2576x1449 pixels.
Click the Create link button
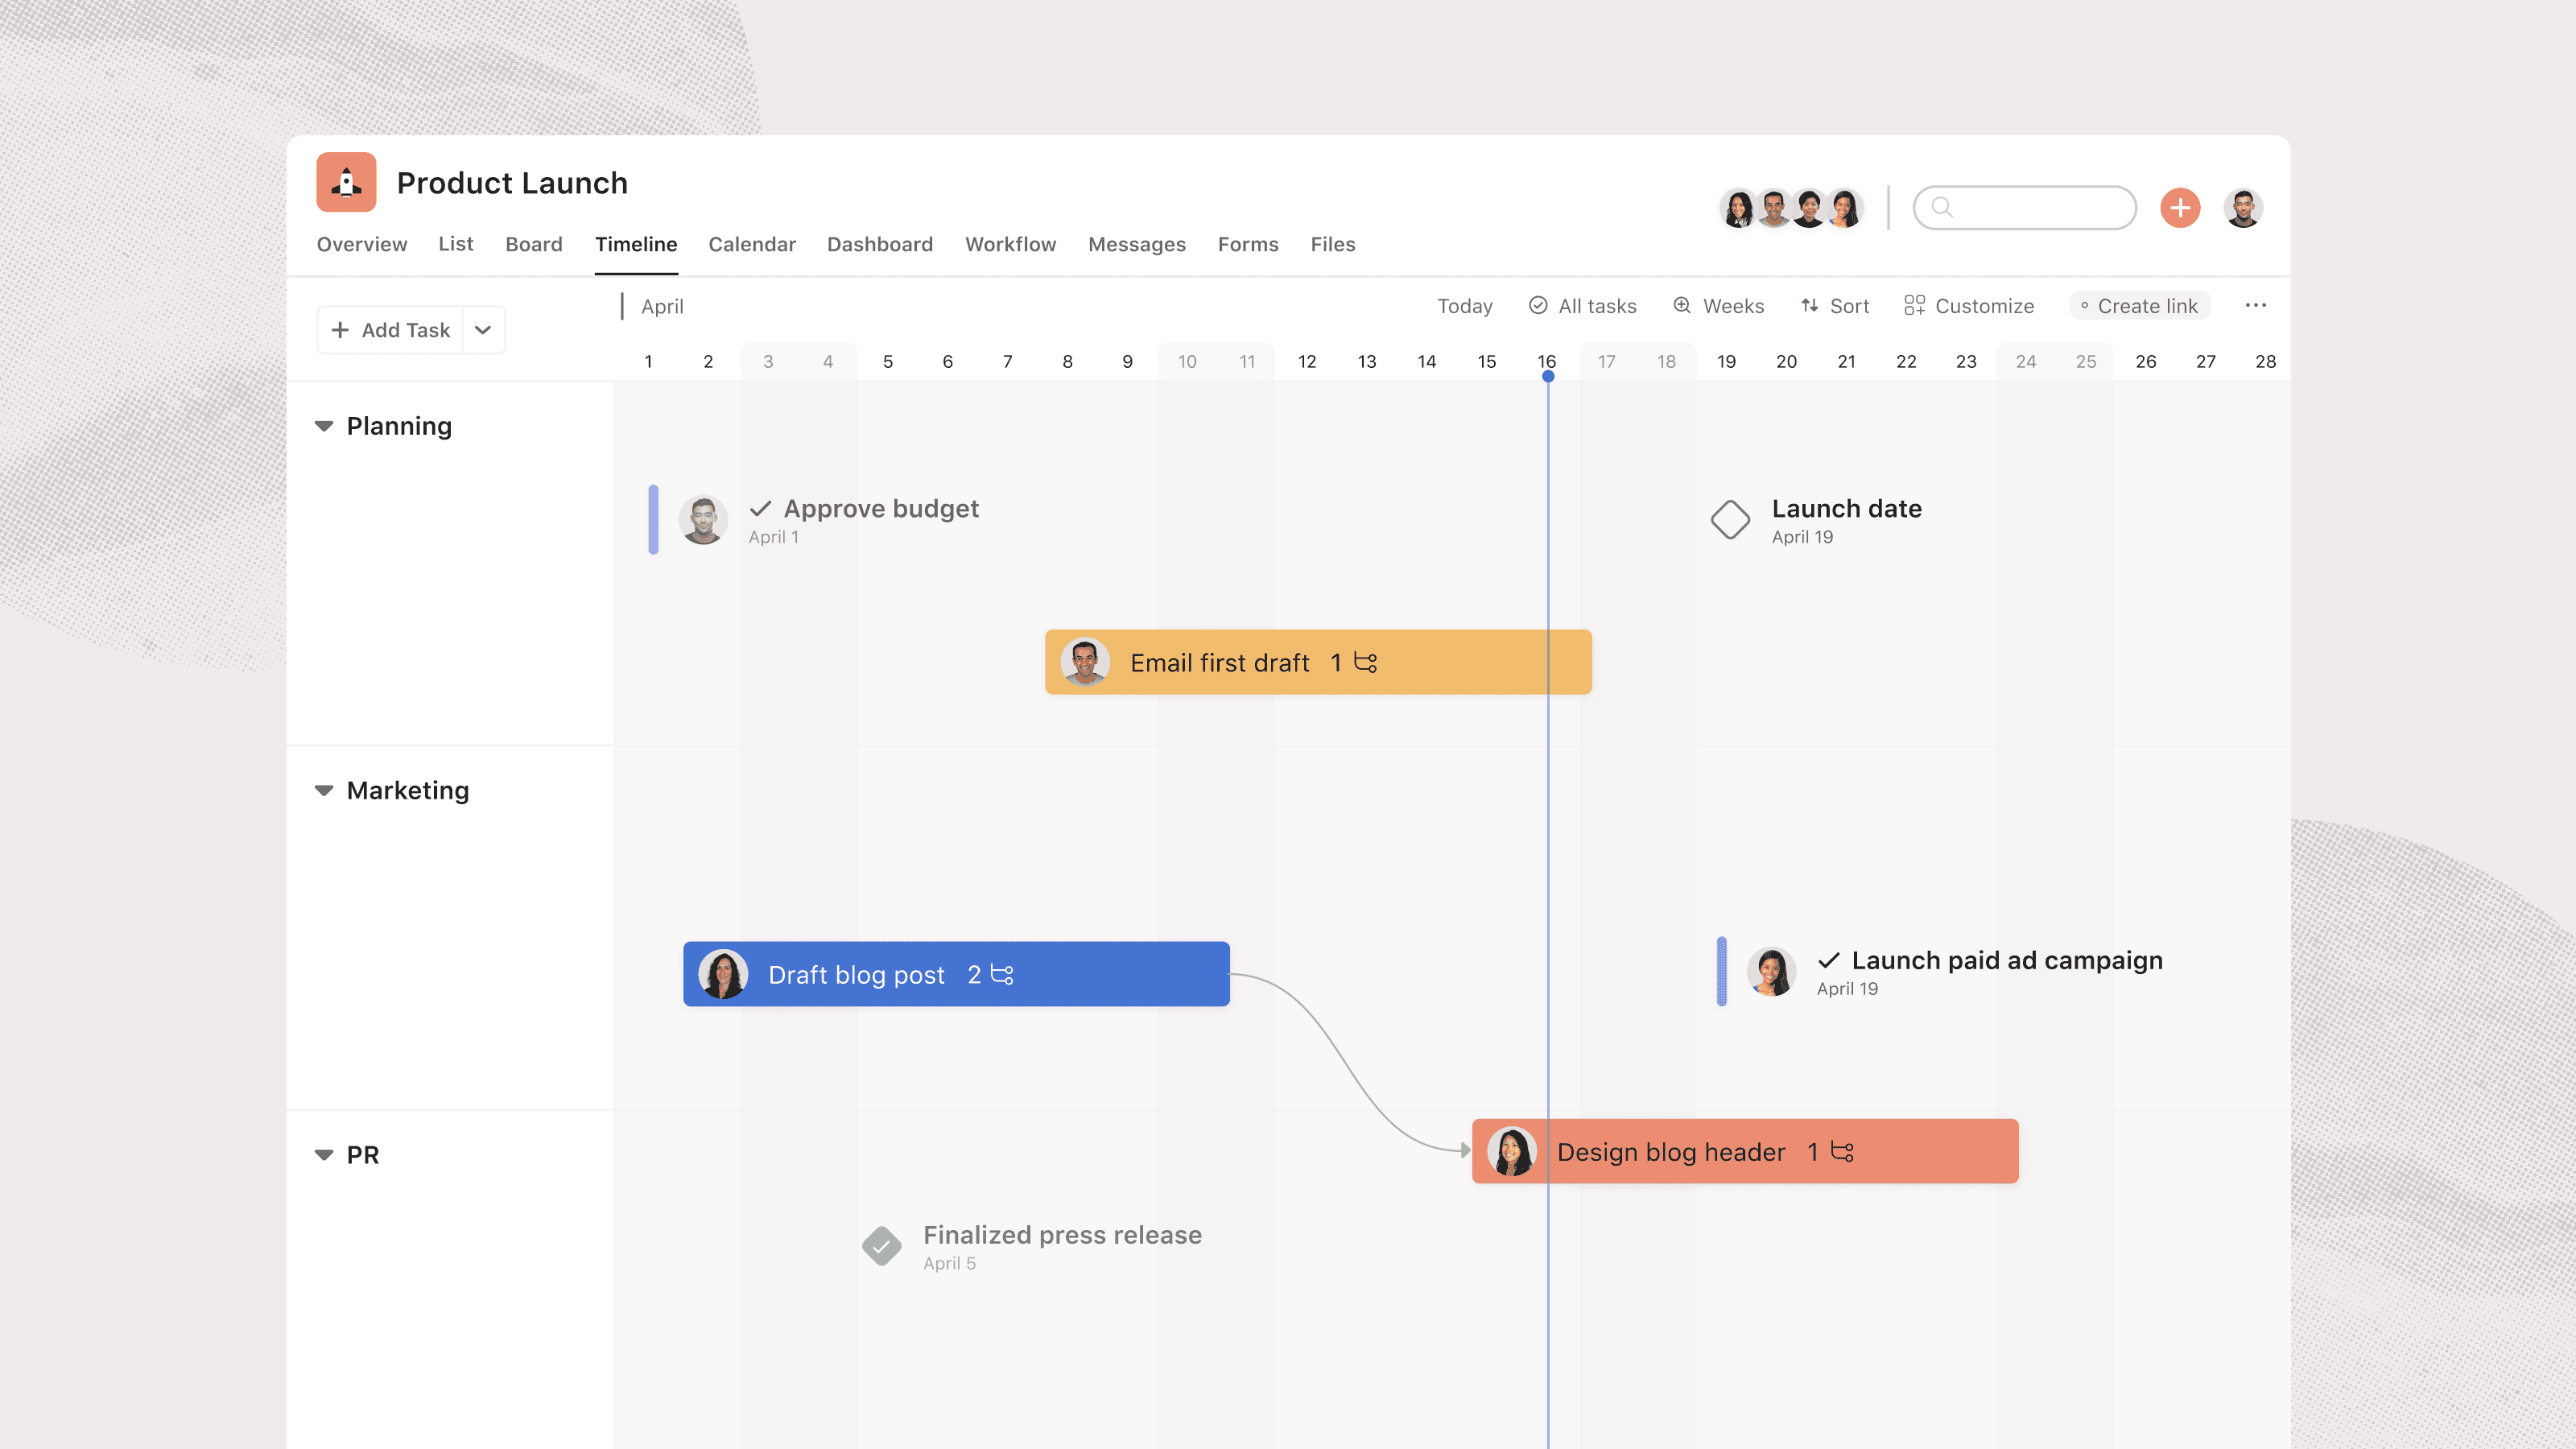point(2139,305)
